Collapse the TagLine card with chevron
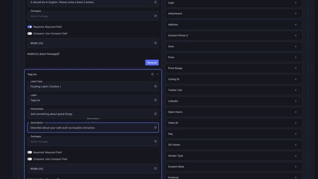The width and height of the screenshot is (318, 179). click(x=158, y=74)
